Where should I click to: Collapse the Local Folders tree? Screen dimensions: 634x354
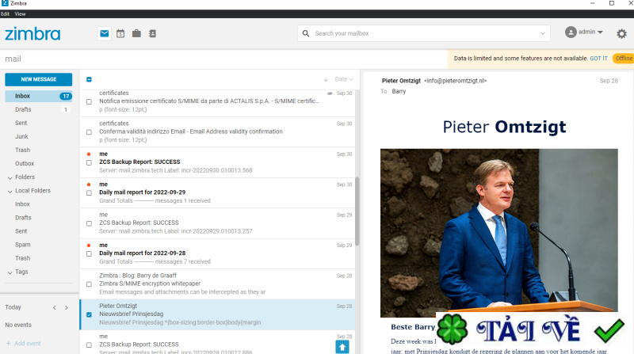(10, 191)
